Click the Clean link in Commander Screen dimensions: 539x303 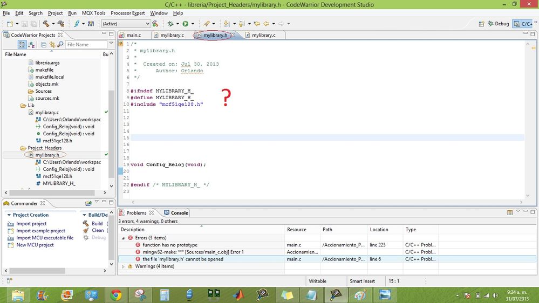(x=98, y=231)
